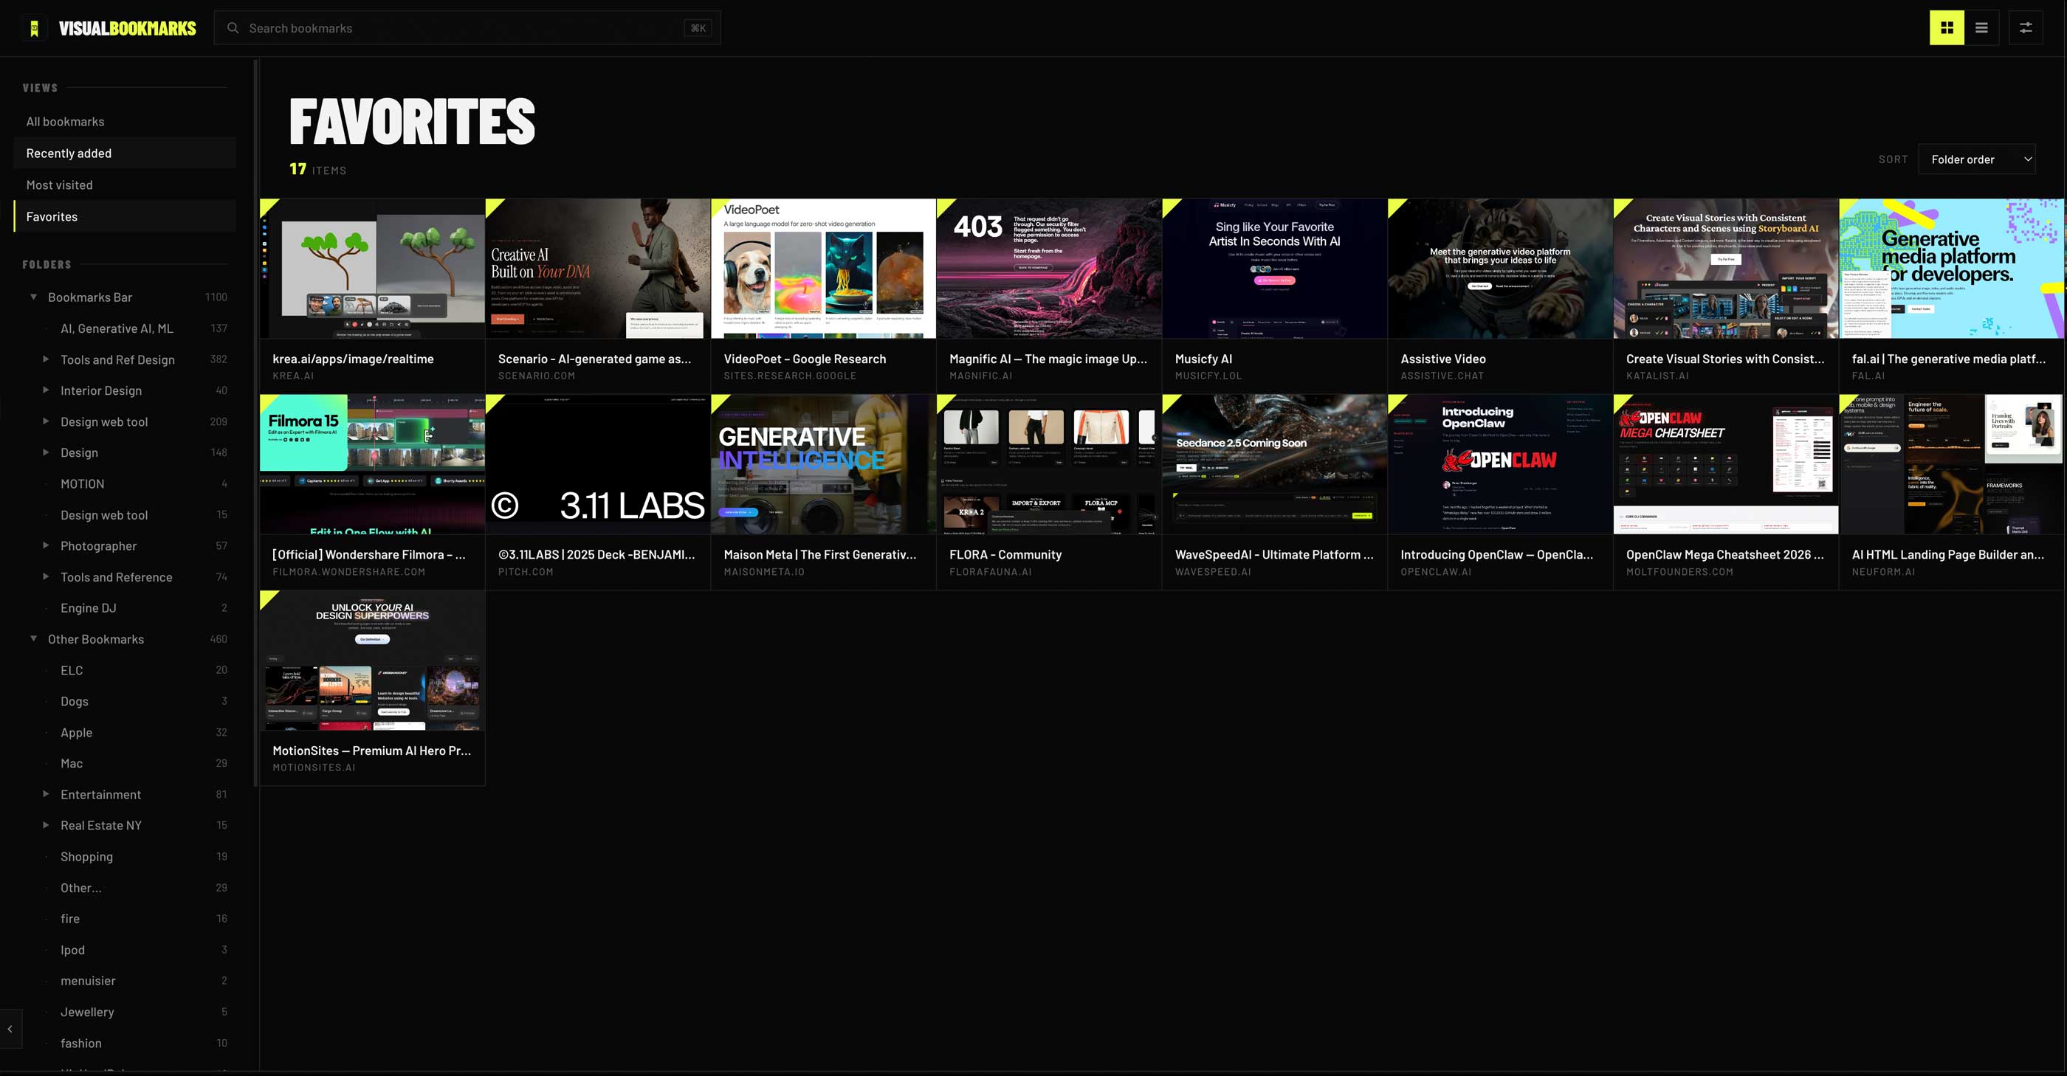The width and height of the screenshot is (2067, 1076).
Task: Select the Recently added view
Action: [125, 154]
